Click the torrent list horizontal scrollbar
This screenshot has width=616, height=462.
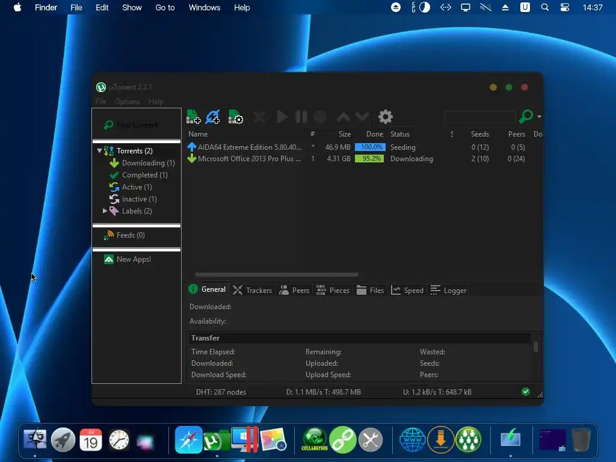click(277, 274)
